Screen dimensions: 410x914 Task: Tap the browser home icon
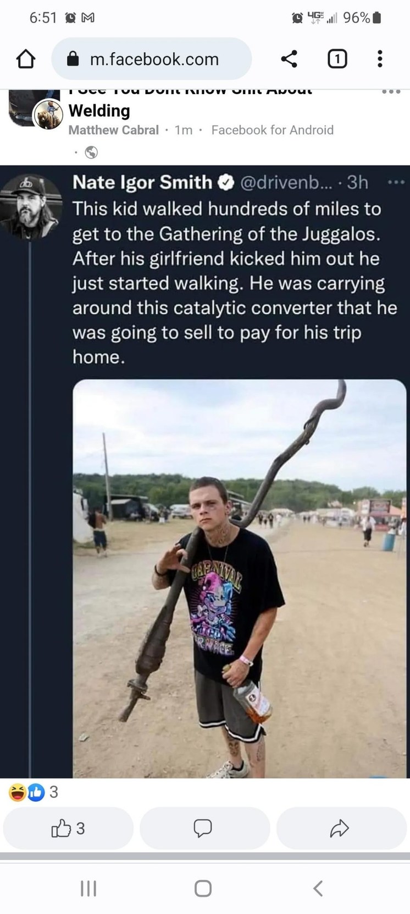[x=26, y=59]
